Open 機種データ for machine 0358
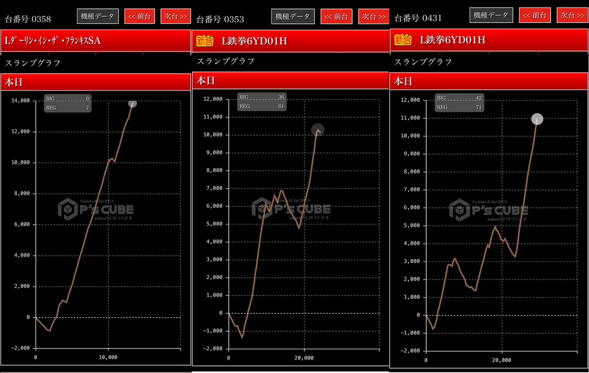Viewport: 589px width, 373px height. pos(98,16)
